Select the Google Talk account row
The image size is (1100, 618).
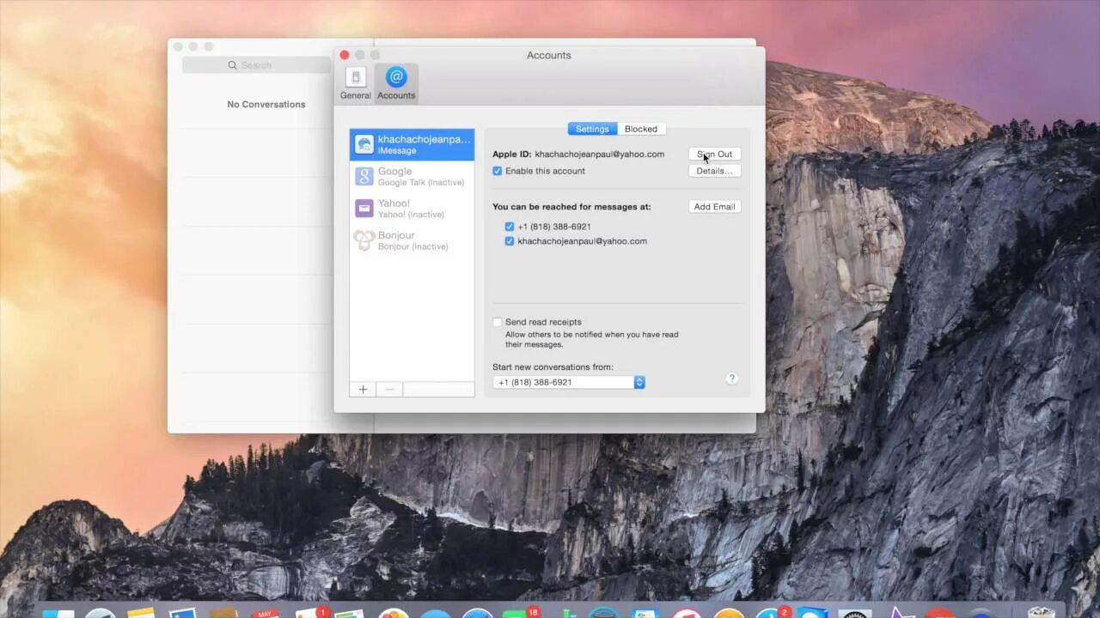pos(412,177)
